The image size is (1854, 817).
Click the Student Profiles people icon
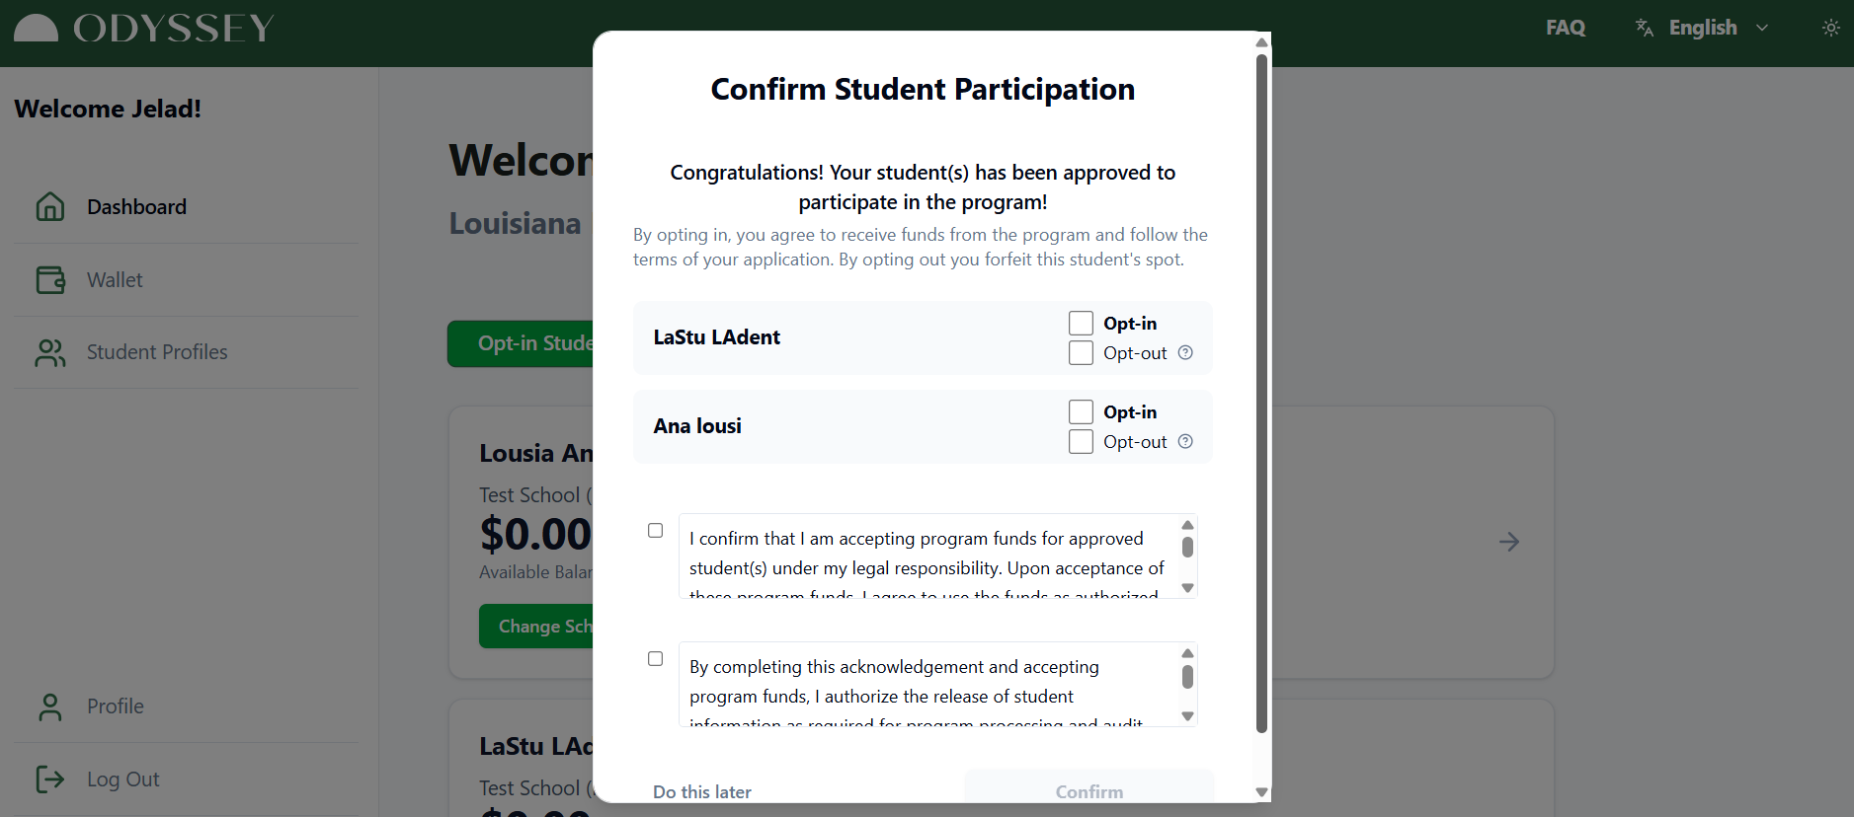[x=50, y=352]
